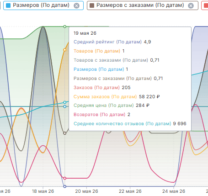Toggle the 'Размеров (По датам)' legend chip
Viewport: 208px width, 196px height.
(43, 5)
